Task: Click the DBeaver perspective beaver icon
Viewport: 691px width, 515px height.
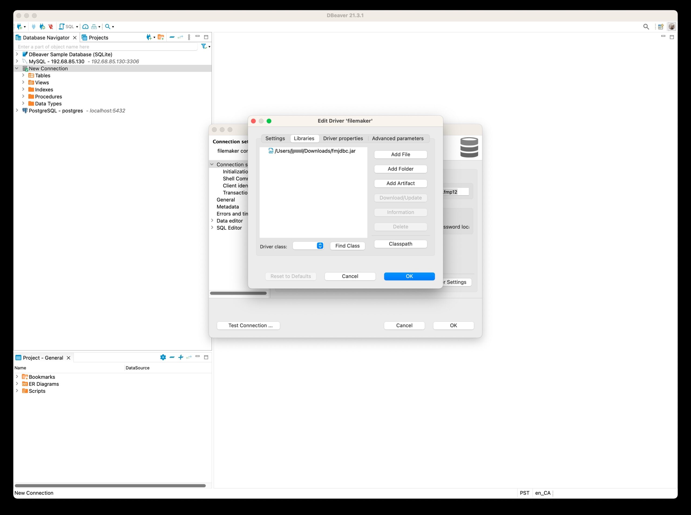Action: pos(672,27)
